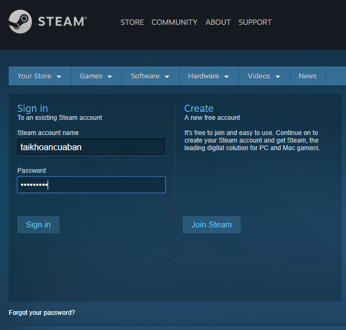Viewport: 346px width, 330px height.
Task: Expand the Your Store dropdown
Action: 39,76
